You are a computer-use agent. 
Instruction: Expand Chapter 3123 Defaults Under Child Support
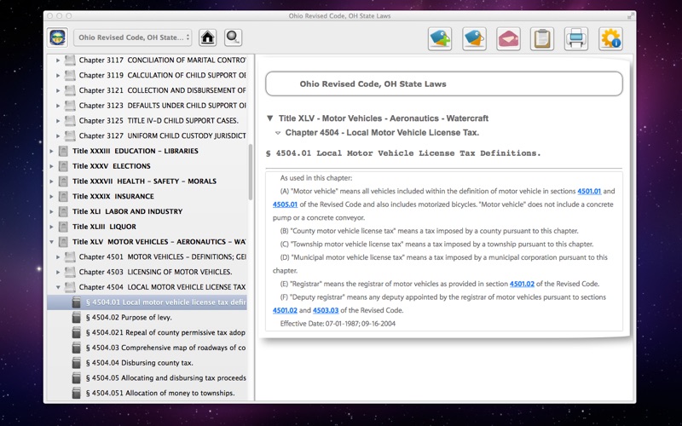pos(58,106)
